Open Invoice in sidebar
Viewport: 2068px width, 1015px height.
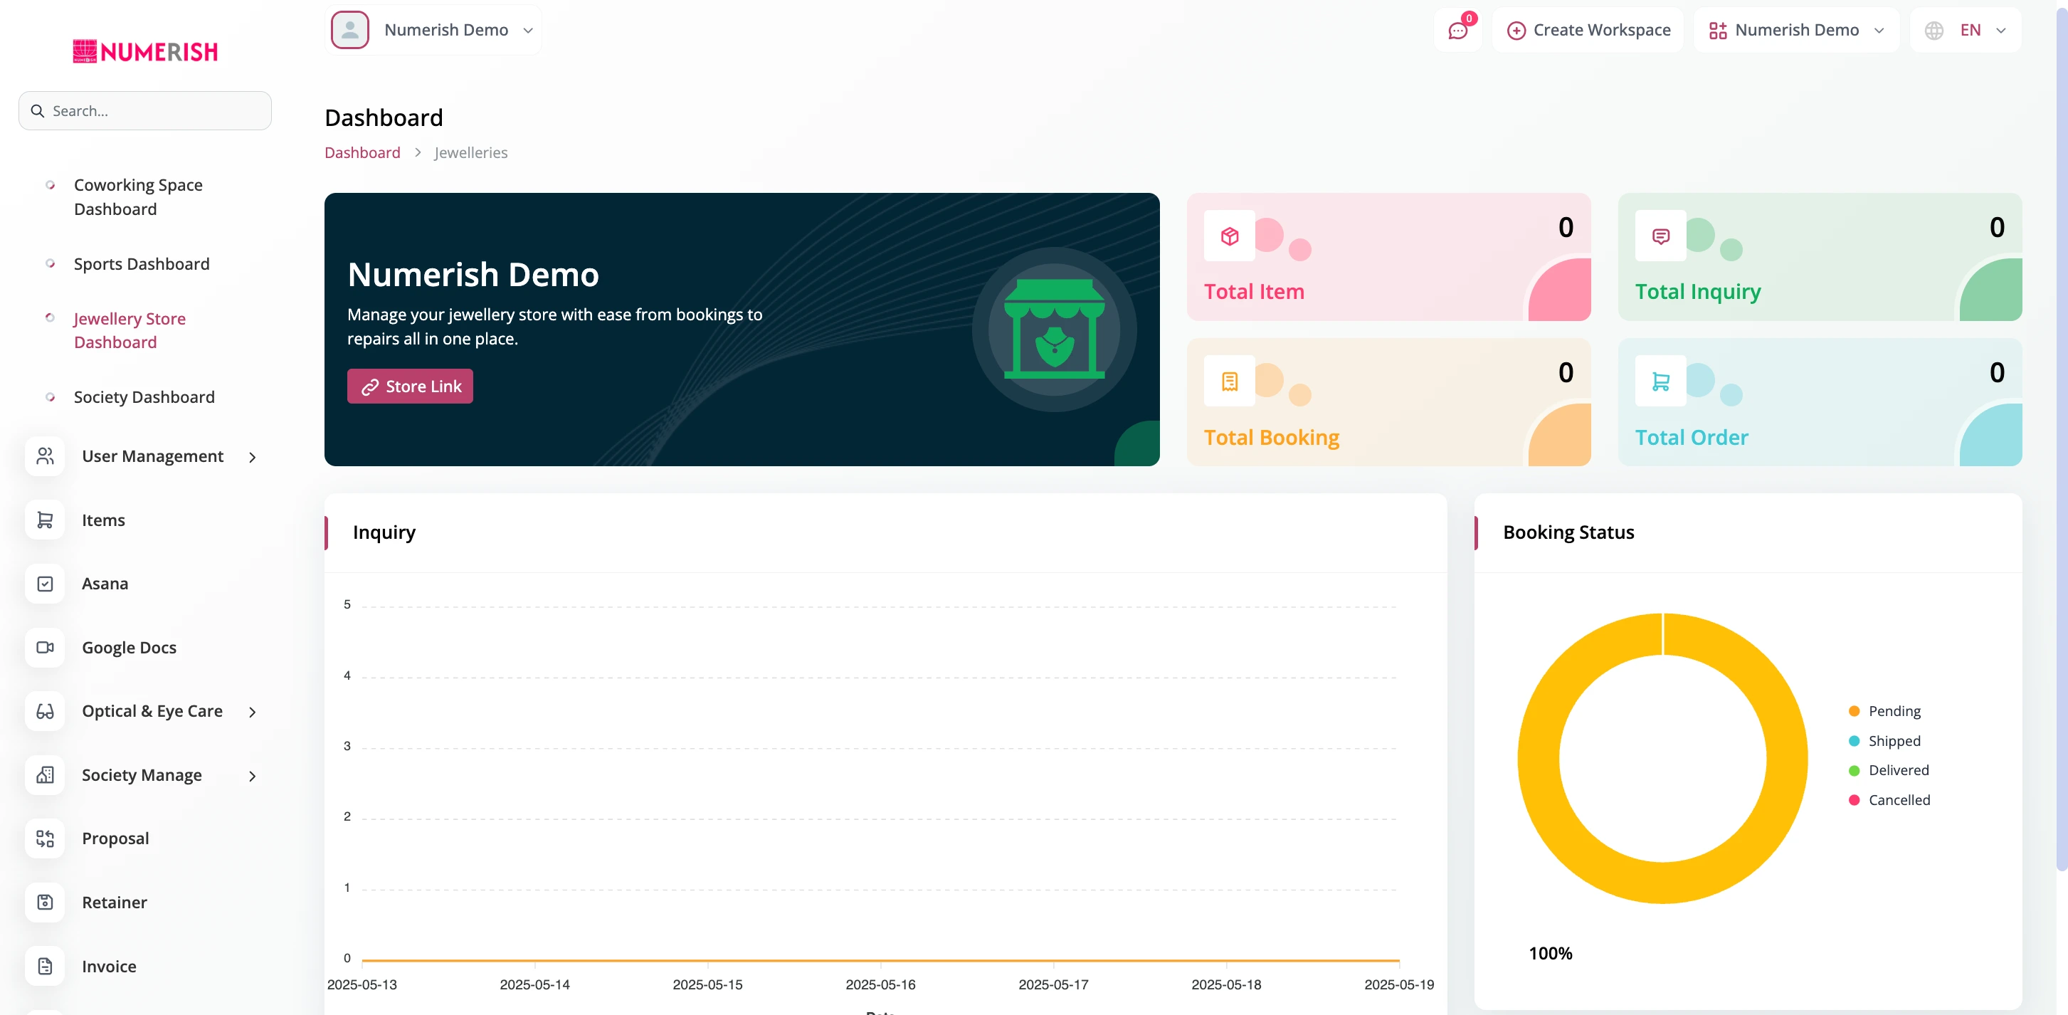pos(108,966)
